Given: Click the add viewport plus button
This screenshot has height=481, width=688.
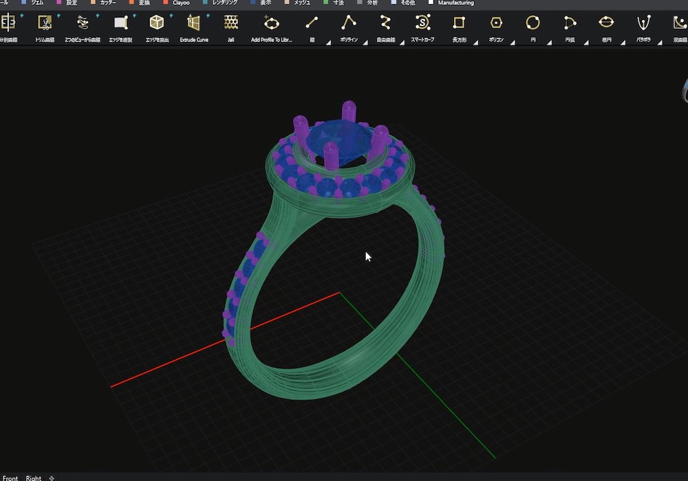Looking at the screenshot, I should click(52, 478).
